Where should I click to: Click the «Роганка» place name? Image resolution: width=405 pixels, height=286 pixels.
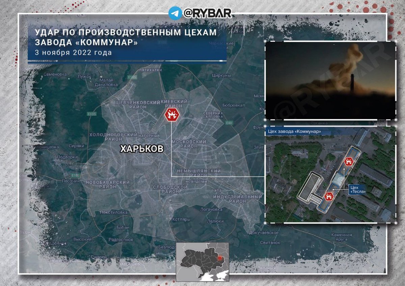click(x=319, y=123)
